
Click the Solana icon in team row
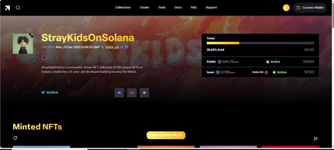[217, 72]
